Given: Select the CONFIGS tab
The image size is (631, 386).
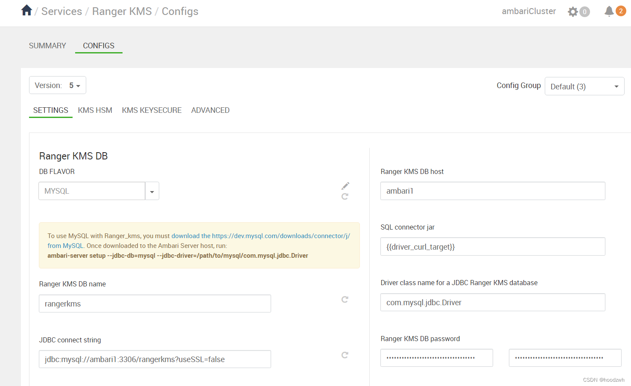Looking at the screenshot, I should pos(99,46).
